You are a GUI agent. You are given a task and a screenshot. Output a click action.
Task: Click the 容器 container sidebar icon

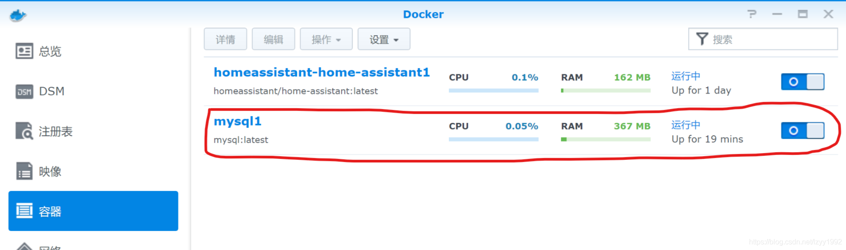tap(24, 211)
